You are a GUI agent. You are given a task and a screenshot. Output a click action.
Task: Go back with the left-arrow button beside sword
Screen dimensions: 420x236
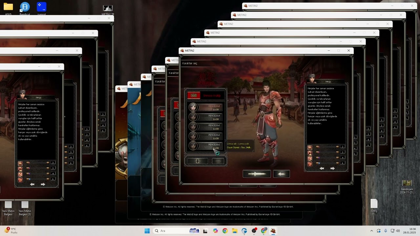click(281, 174)
